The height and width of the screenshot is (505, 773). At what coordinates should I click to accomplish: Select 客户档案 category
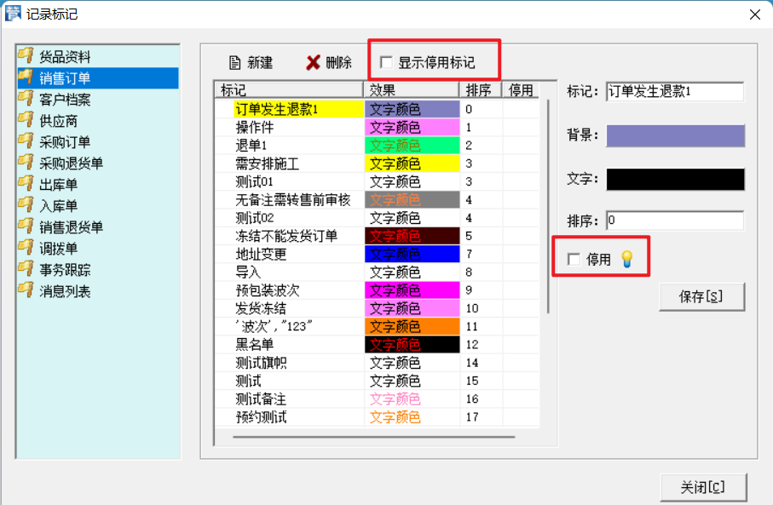click(65, 100)
